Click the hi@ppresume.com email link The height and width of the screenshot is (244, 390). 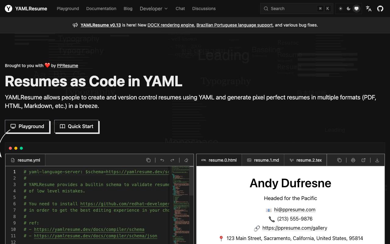pyautogui.click(x=295, y=210)
